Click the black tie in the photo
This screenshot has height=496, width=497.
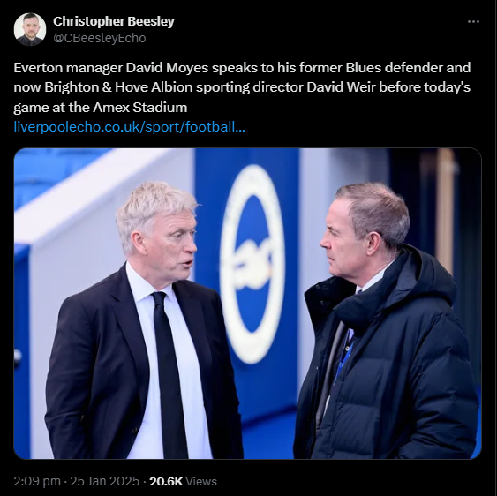pos(169,374)
